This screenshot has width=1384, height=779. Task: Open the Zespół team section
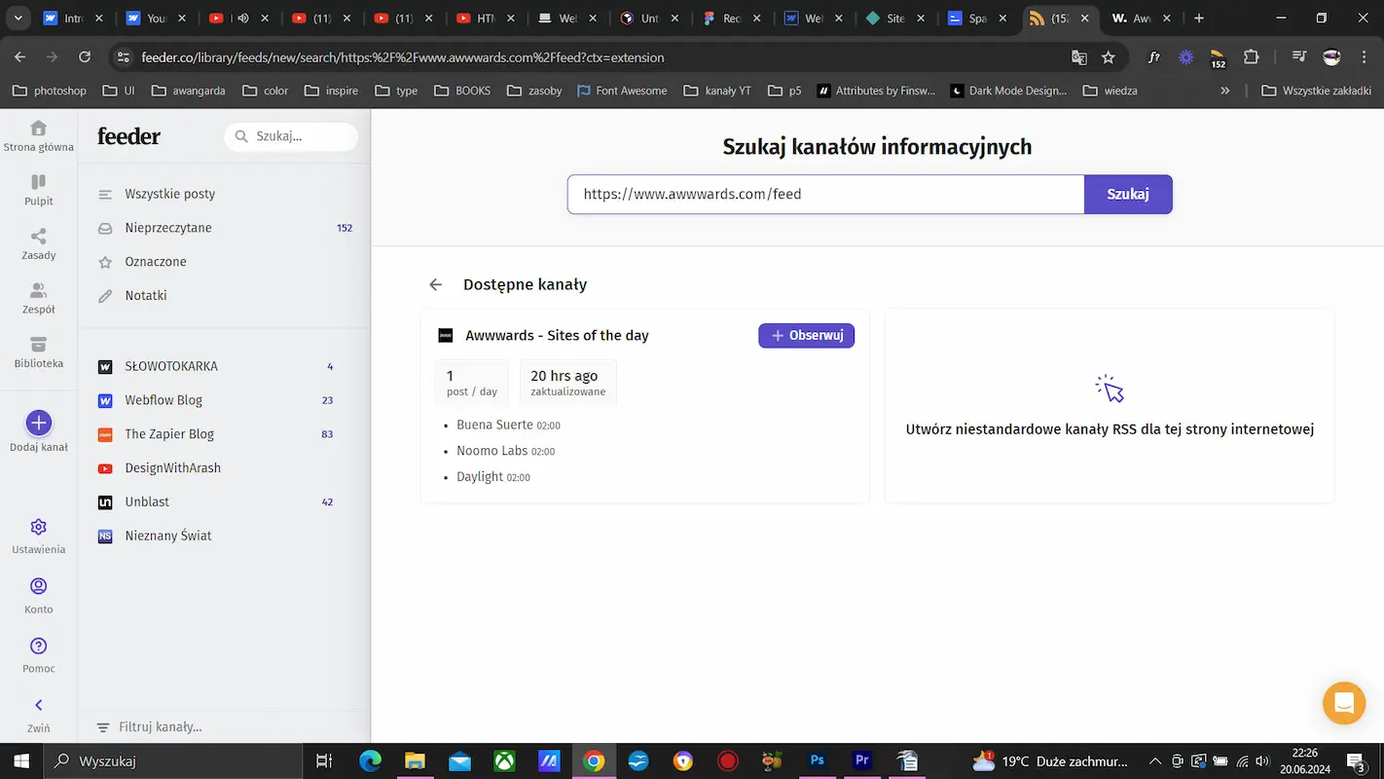pyautogui.click(x=38, y=298)
